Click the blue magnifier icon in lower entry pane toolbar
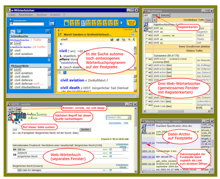220x179 pixels. (x=65, y=72)
